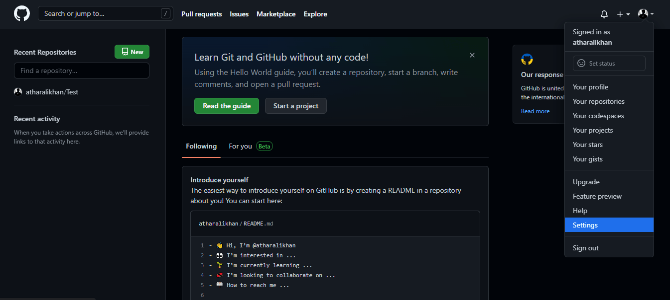The height and width of the screenshot is (300, 670).
Task: Click the smiley icon in Set status
Action: coord(581,64)
